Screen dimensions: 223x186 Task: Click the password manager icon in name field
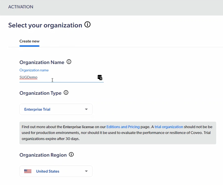[100, 77]
